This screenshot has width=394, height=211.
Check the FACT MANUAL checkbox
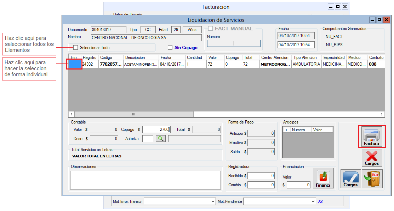(211, 29)
